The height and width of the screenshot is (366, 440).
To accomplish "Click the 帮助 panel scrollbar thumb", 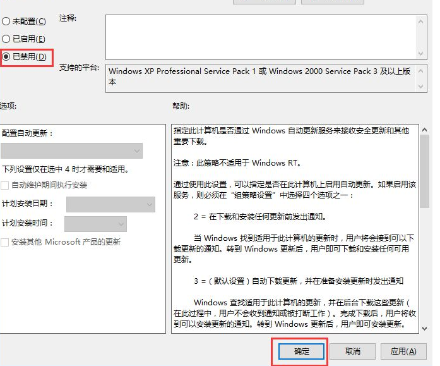I will 424,171.
